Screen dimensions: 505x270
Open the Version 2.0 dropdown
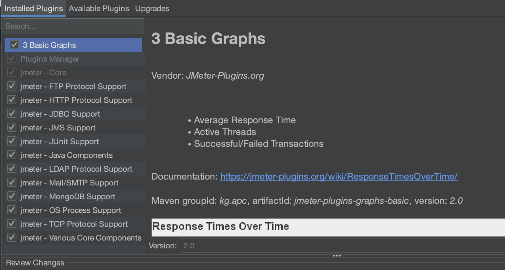tap(341, 246)
